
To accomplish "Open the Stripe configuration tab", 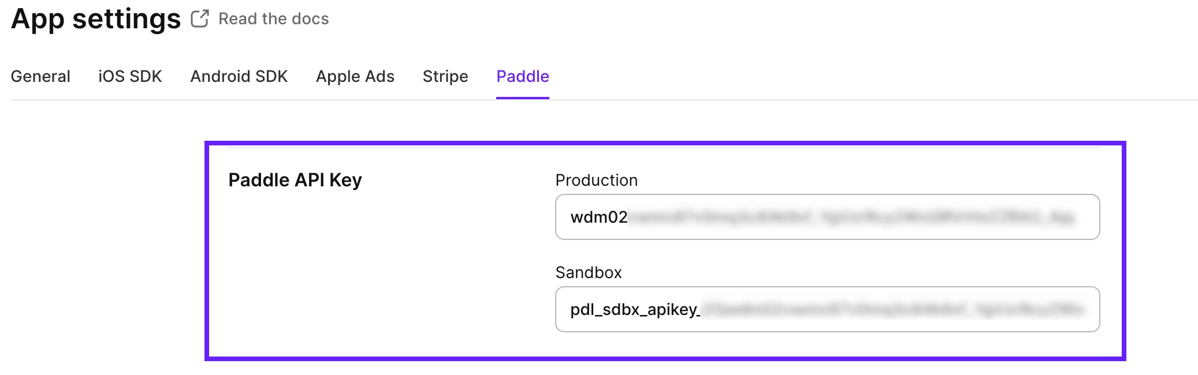I will (445, 76).
